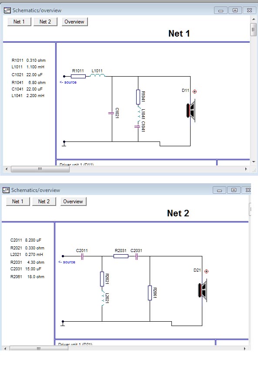The image size is (258, 370).
Task: Click the bottom window's horizontal scrollbar left arrow
Action: [x=5, y=348]
